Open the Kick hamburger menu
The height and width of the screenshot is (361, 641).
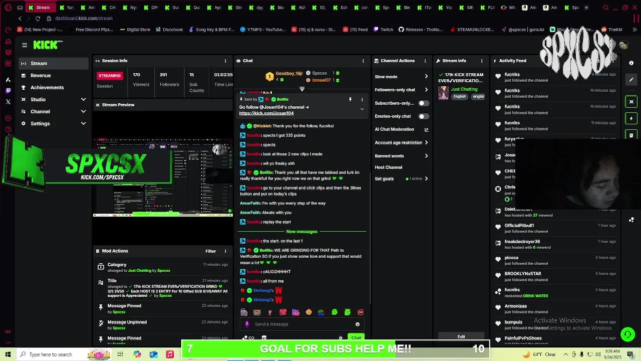tap(25, 45)
